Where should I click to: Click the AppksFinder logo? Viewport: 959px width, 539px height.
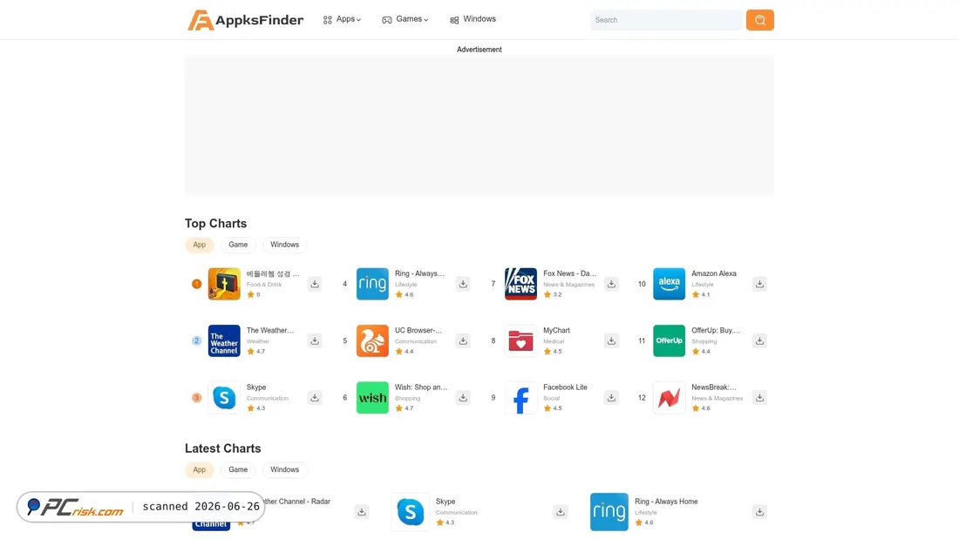pos(245,20)
